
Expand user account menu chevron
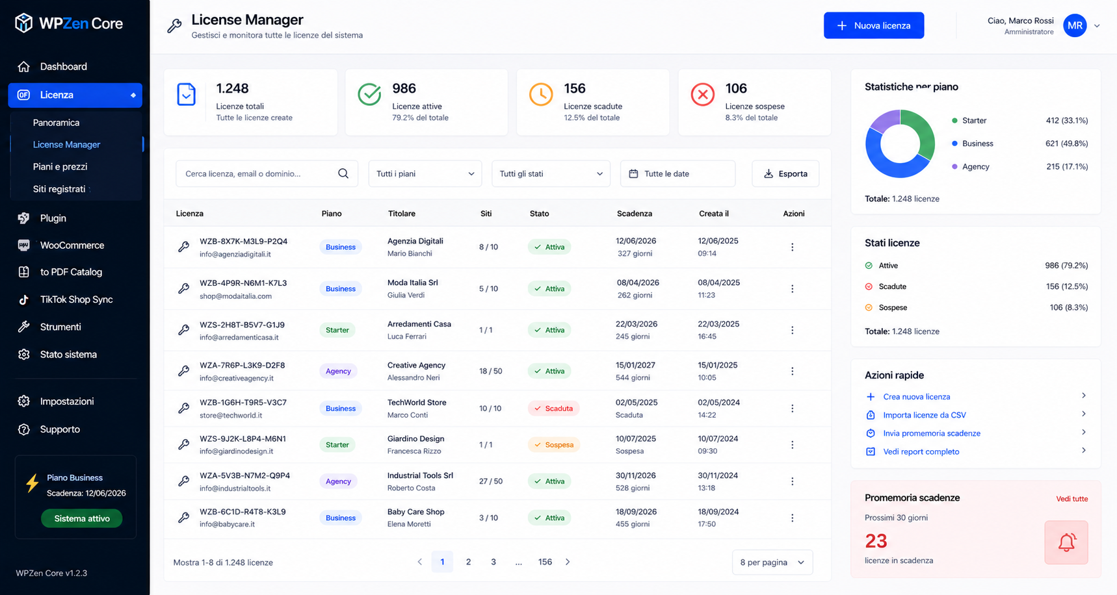coord(1097,26)
